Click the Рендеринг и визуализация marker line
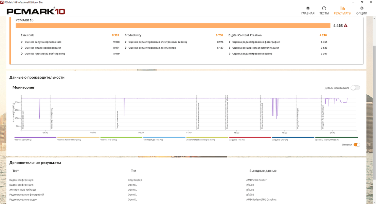The height and width of the screenshot is (204, 376). click(x=321, y=112)
